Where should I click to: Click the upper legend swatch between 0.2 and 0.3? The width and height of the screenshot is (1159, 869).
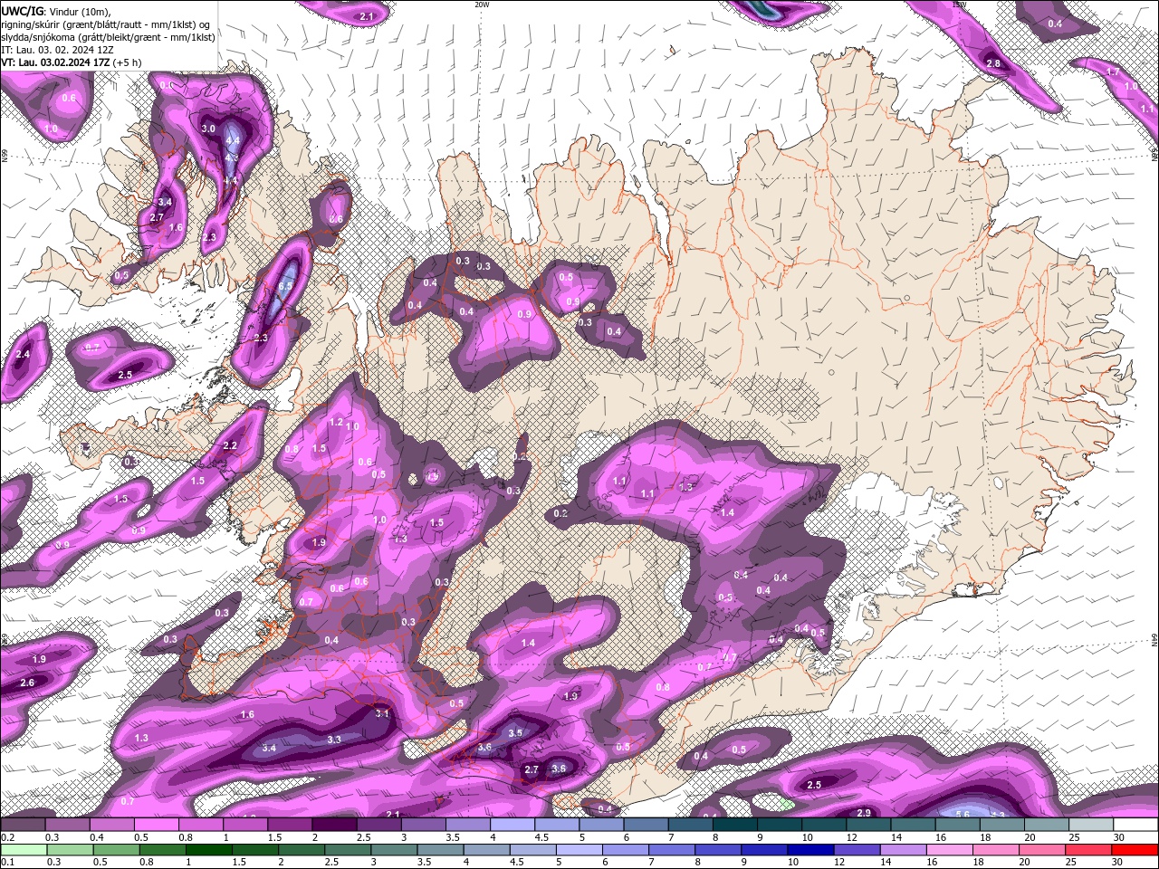(x=23, y=825)
